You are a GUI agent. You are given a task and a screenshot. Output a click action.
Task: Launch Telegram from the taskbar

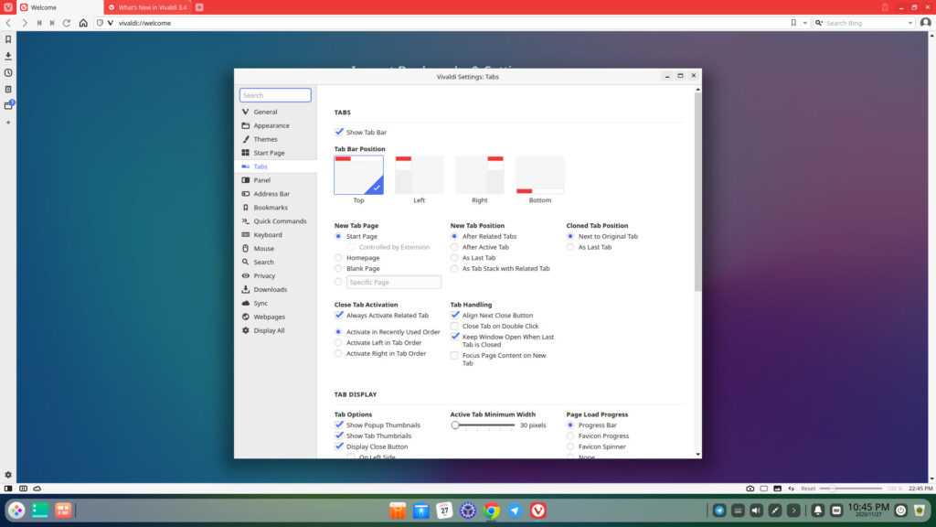point(513,511)
